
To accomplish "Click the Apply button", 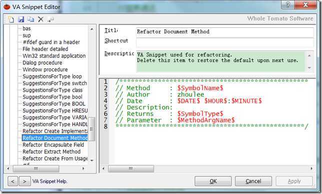I will tap(294, 182).
